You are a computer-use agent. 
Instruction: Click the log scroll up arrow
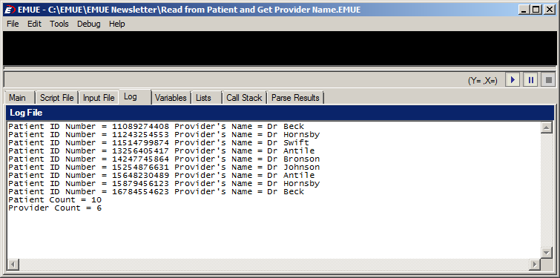(547, 128)
